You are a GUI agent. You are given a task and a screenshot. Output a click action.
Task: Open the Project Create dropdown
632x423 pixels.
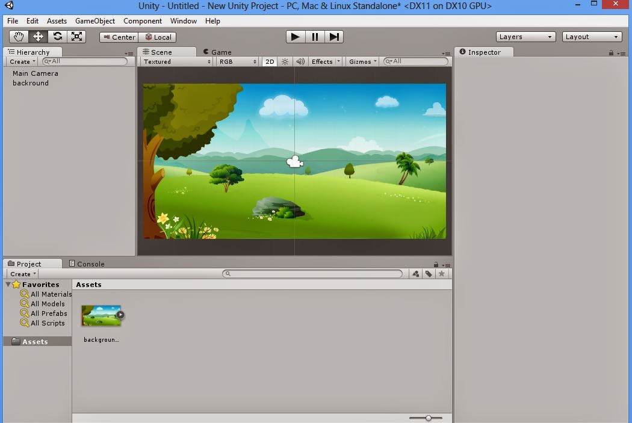(23, 274)
